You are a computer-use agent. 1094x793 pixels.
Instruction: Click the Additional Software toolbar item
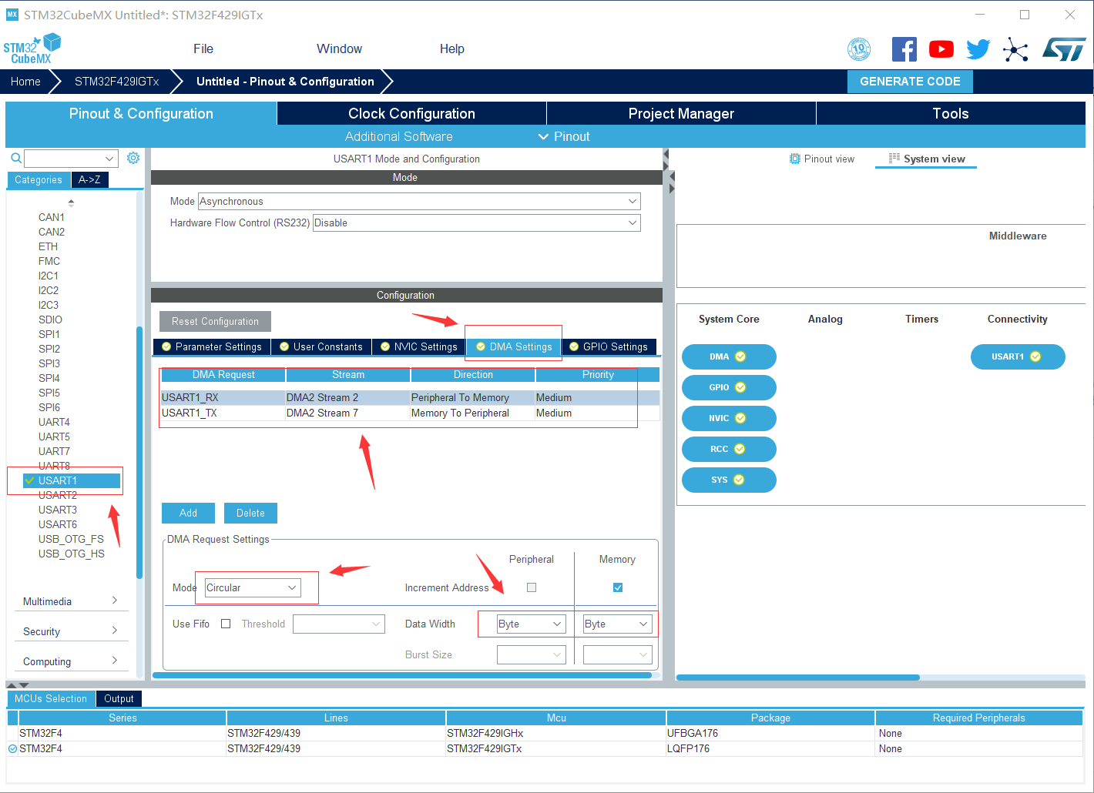[399, 136]
